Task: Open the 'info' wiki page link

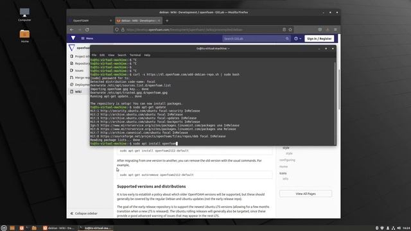Action: coord(285,179)
